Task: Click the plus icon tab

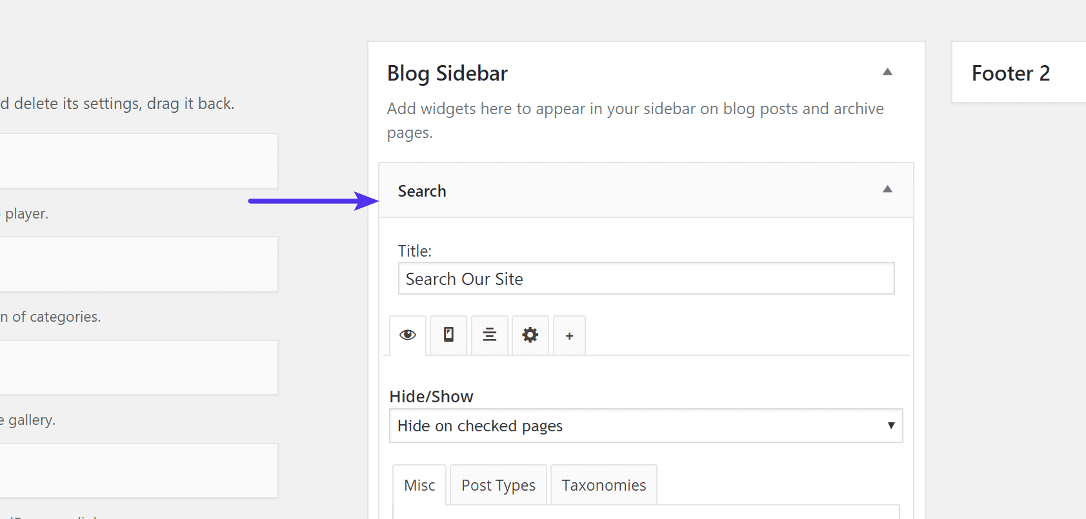Action: [x=569, y=336]
